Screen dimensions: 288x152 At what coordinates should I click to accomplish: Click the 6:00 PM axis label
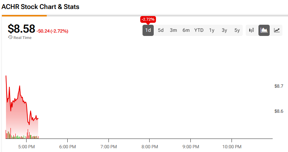click(x=68, y=146)
